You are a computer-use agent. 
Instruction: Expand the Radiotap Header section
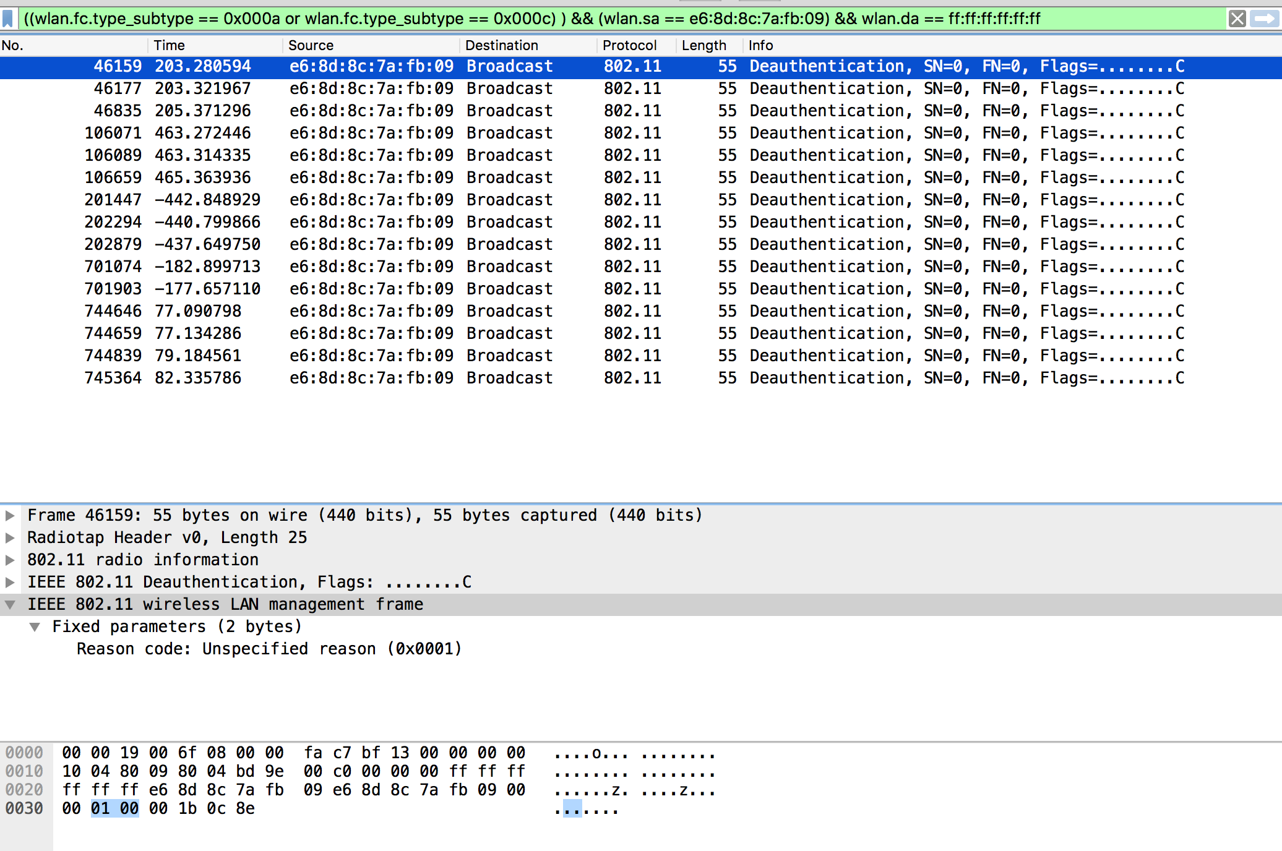pos(10,537)
